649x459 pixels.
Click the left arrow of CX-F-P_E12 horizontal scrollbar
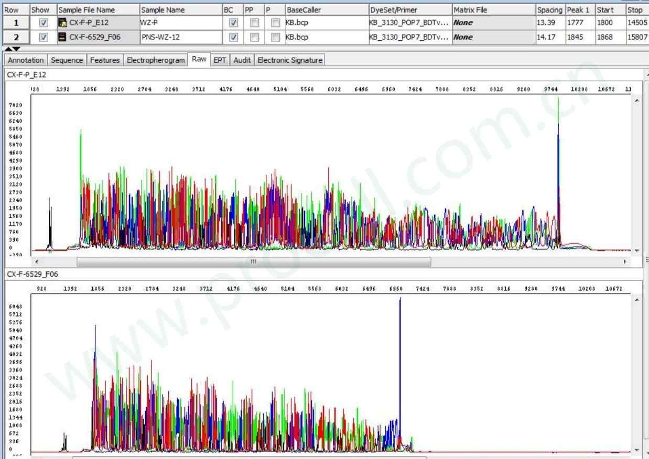pyautogui.click(x=36, y=261)
